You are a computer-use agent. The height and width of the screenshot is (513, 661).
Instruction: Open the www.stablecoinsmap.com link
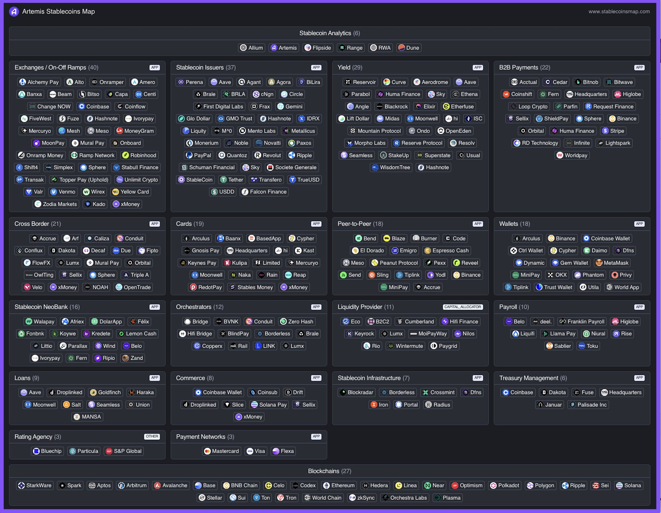619,11
